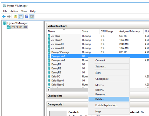The height and width of the screenshot is (116, 149).
Task: Sort by the Name column header
Action: pyautogui.click(x=64, y=31)
